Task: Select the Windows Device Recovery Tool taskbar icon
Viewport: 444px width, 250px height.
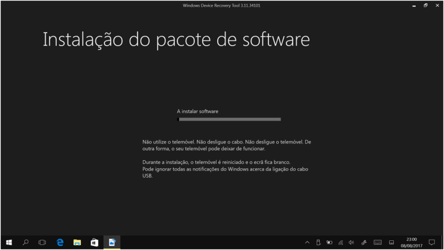Action: click(112, 242)
